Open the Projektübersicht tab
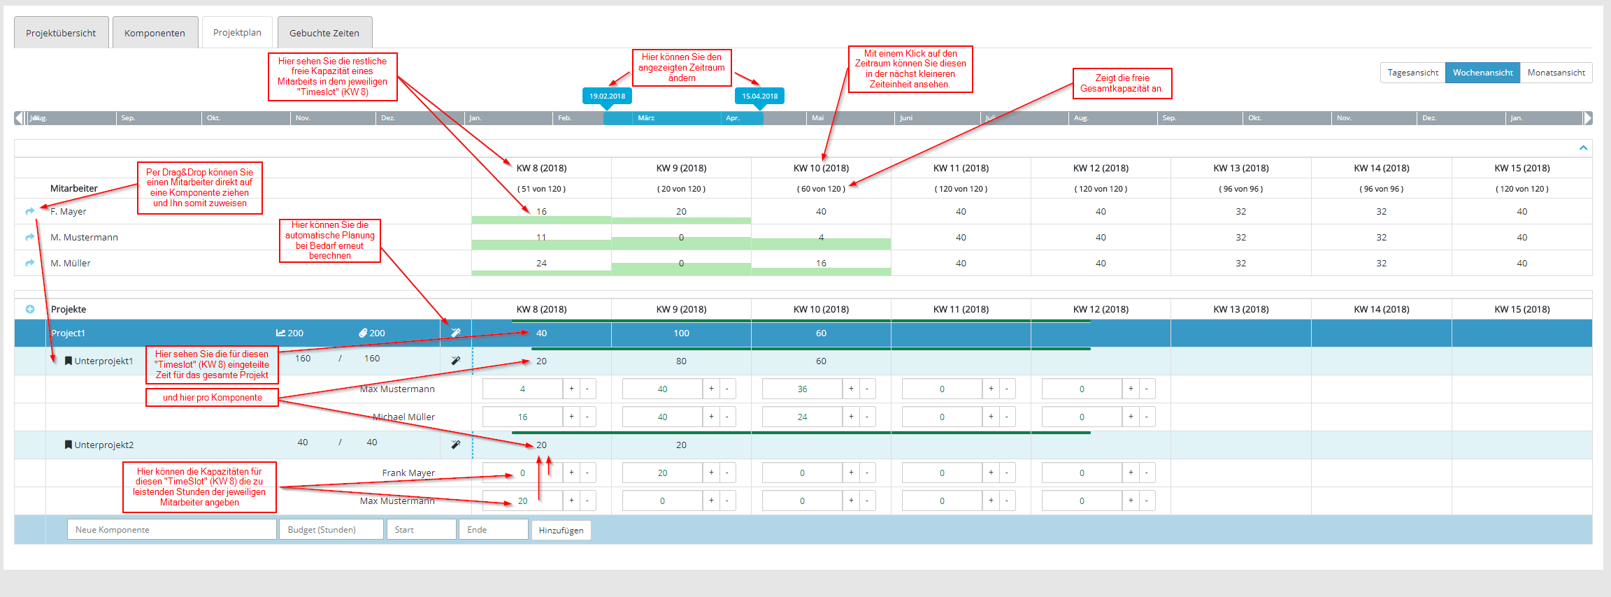Screen dimensions: 1611x597 [x=61, y=33]
